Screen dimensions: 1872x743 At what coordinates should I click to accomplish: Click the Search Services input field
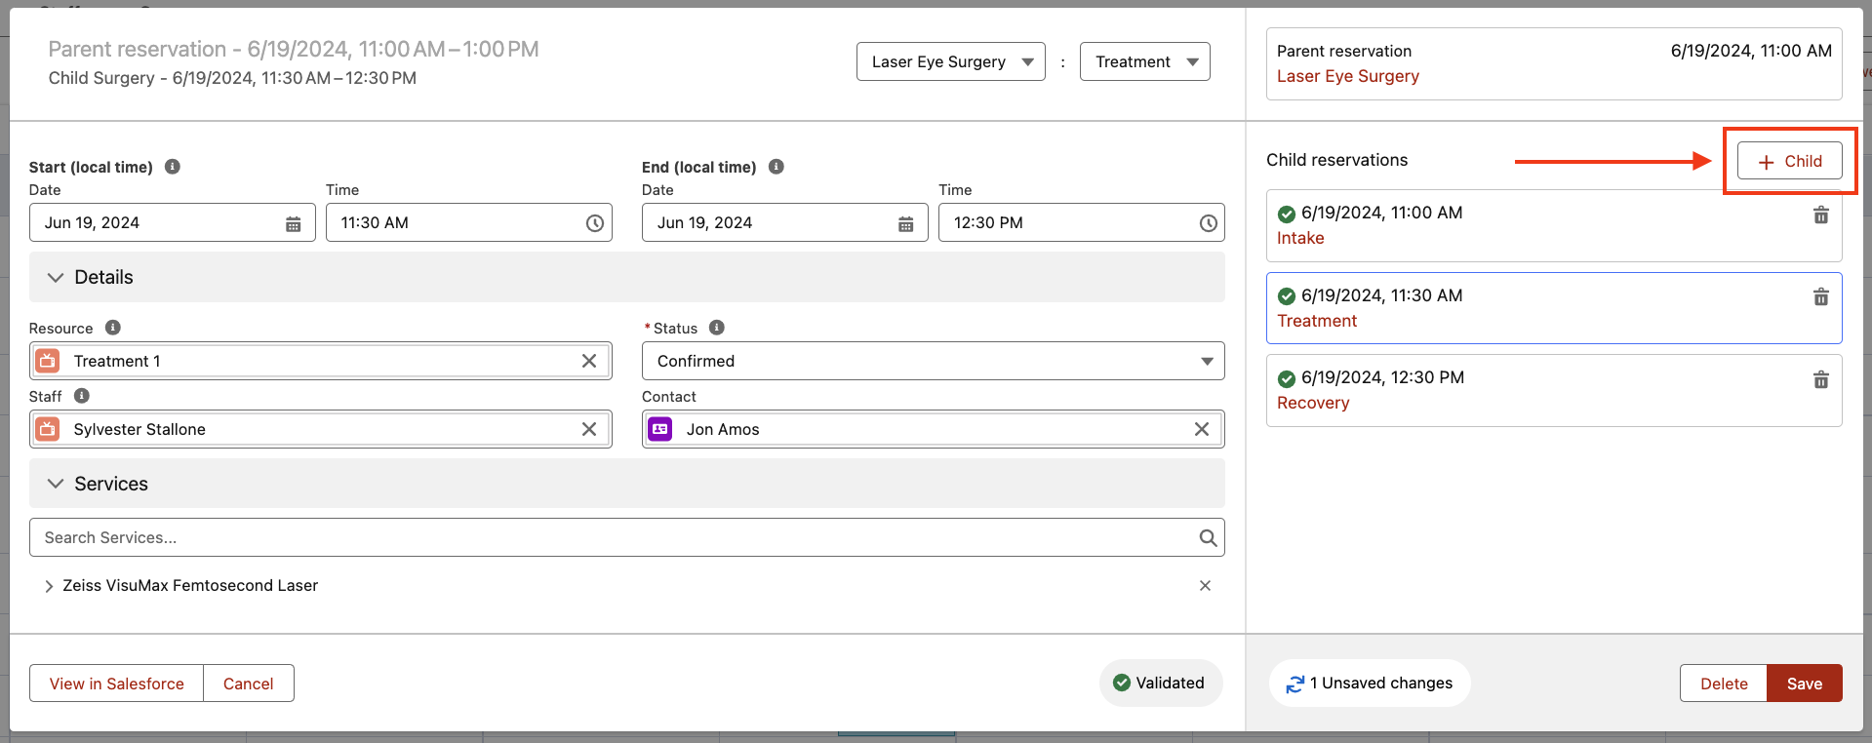pyautogui.click(x=615, y=537)
